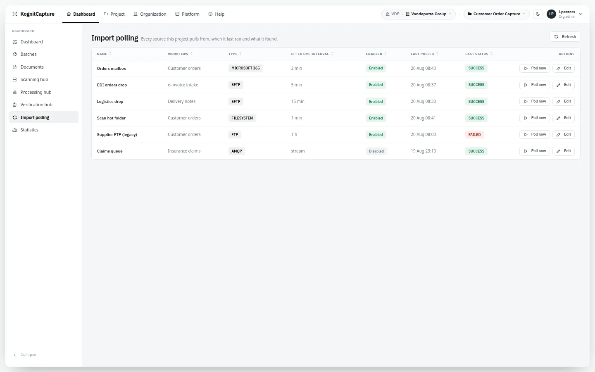This screenshot has height=372, width=595.
Task: Click Enabled badge on EDI orders drop row
Action: 376,85
